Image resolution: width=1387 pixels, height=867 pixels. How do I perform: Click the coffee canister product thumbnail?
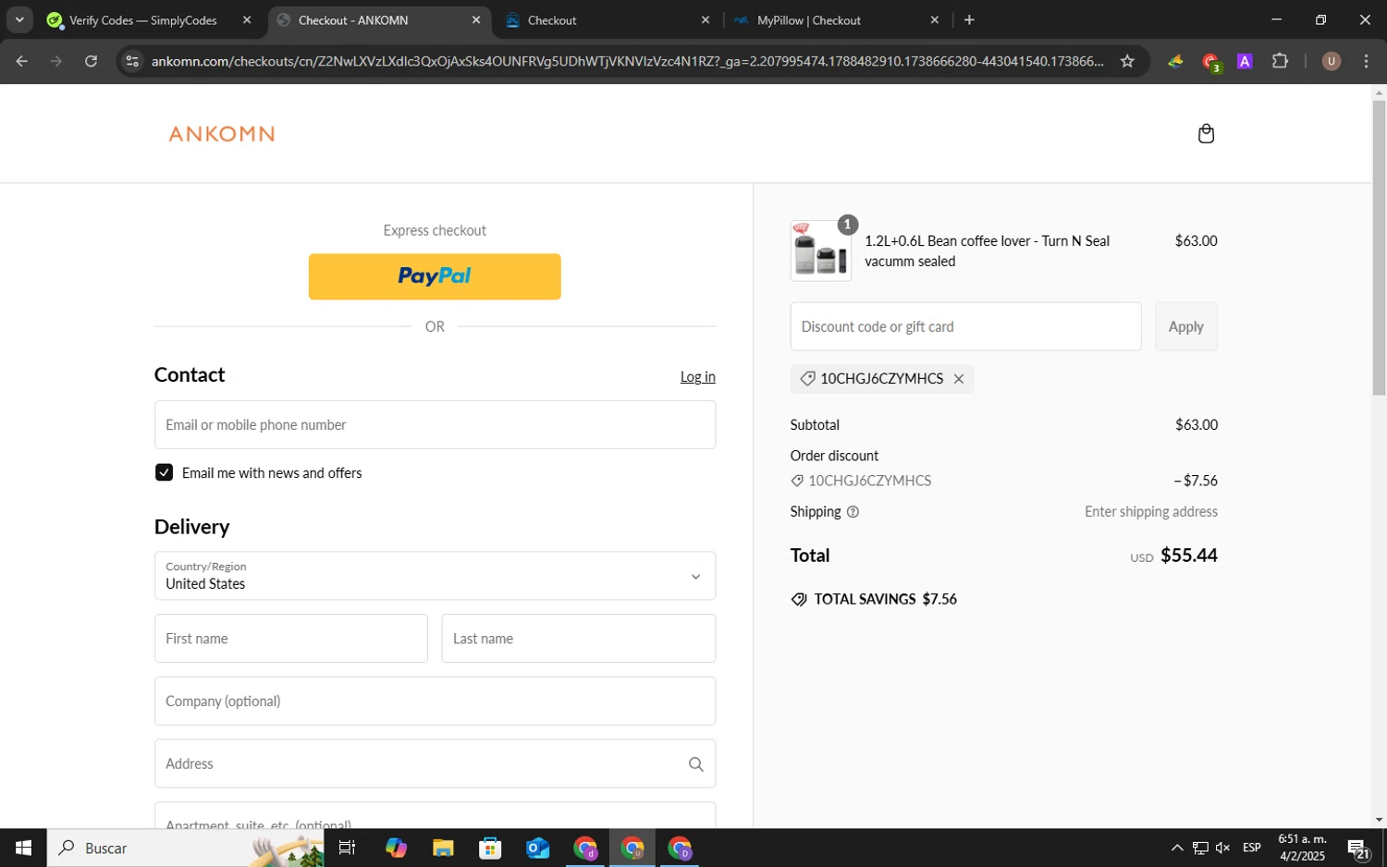821,251
